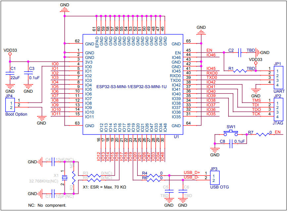Screen dimensions: 288x212
Task: Select the USB_D- net label
Action: 192,177
